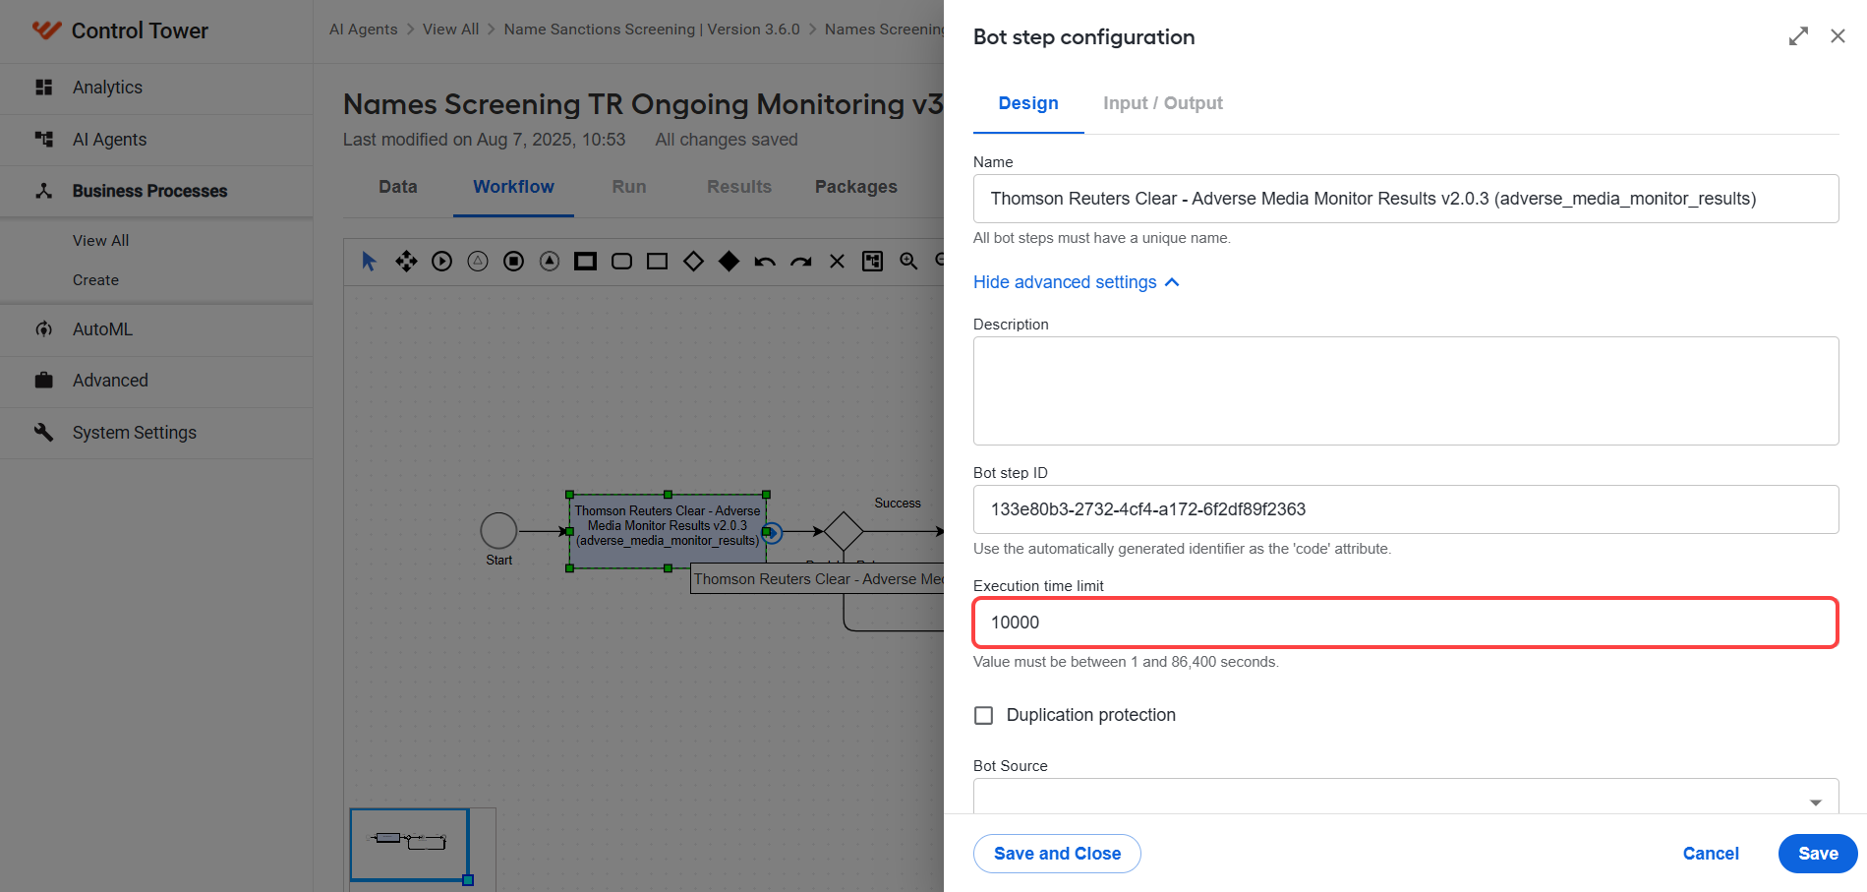Switch to the Input / Output tab
Image resolution: width=1867 pixels, height=892 pixels.
point(1163,103)
